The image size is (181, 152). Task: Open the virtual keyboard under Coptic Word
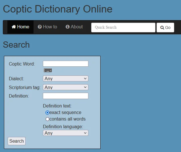pos(48,70)
